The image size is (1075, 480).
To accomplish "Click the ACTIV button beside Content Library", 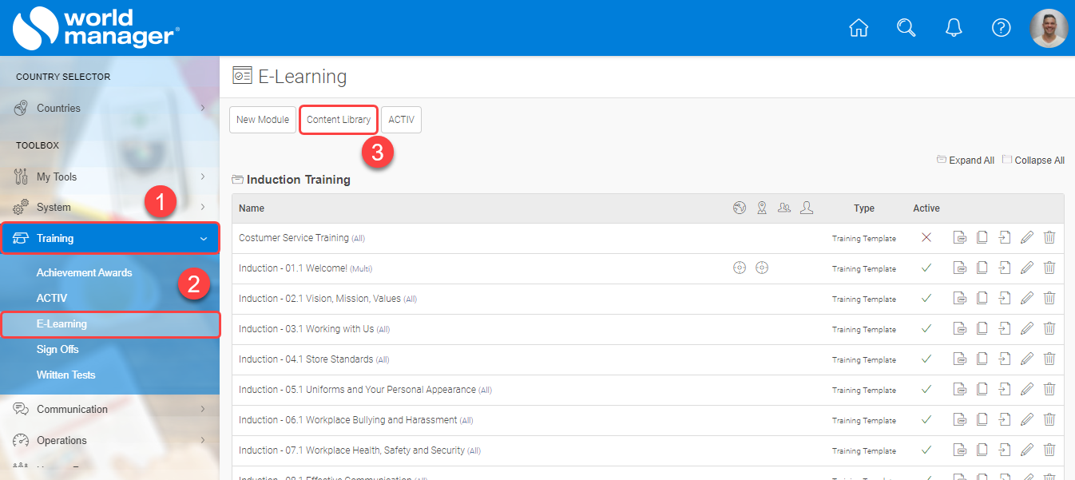I will pyautogui.click(x=401, y=120).
